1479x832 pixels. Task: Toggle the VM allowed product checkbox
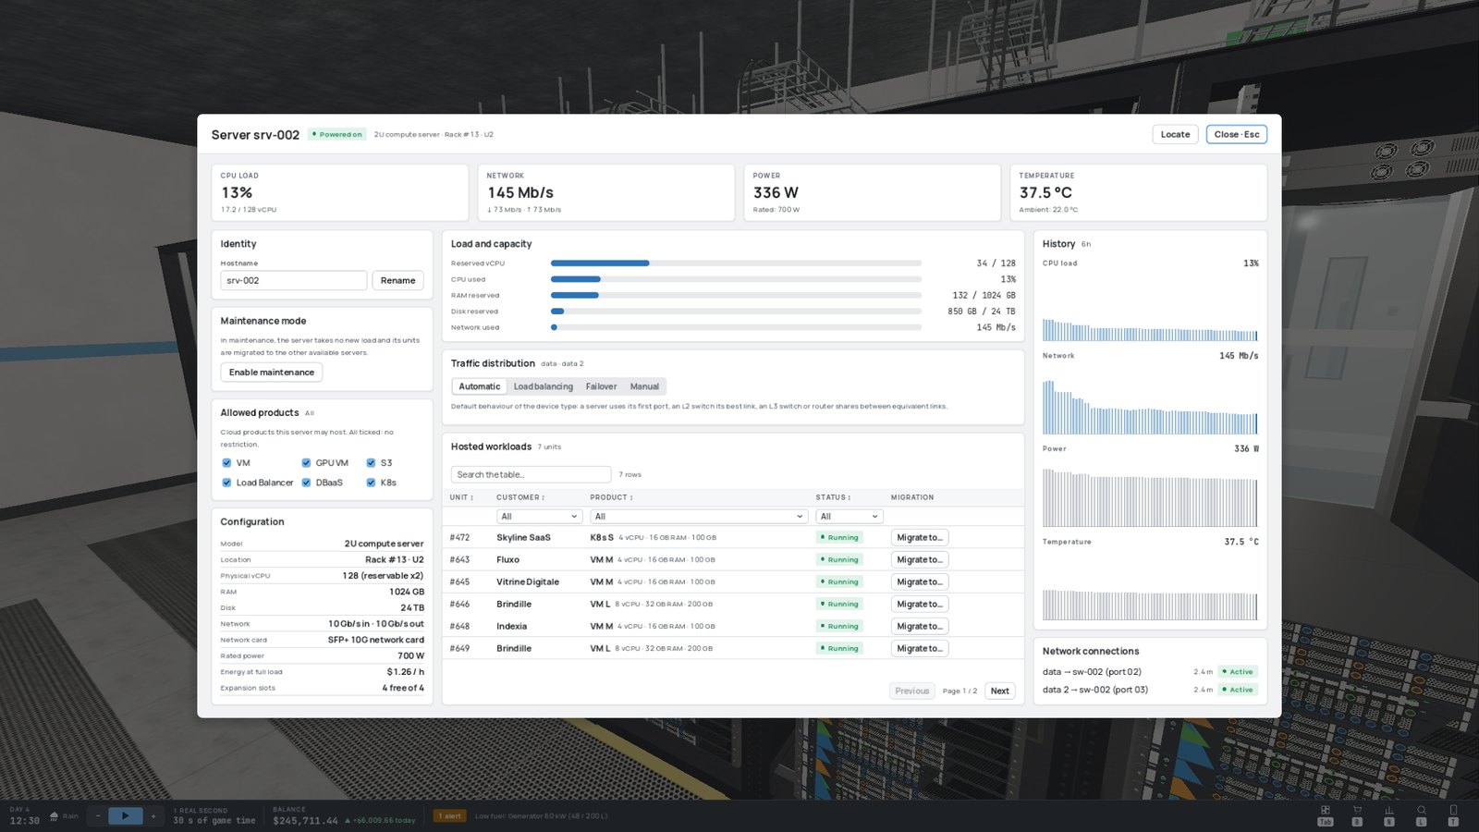click(x=226, y=463)
